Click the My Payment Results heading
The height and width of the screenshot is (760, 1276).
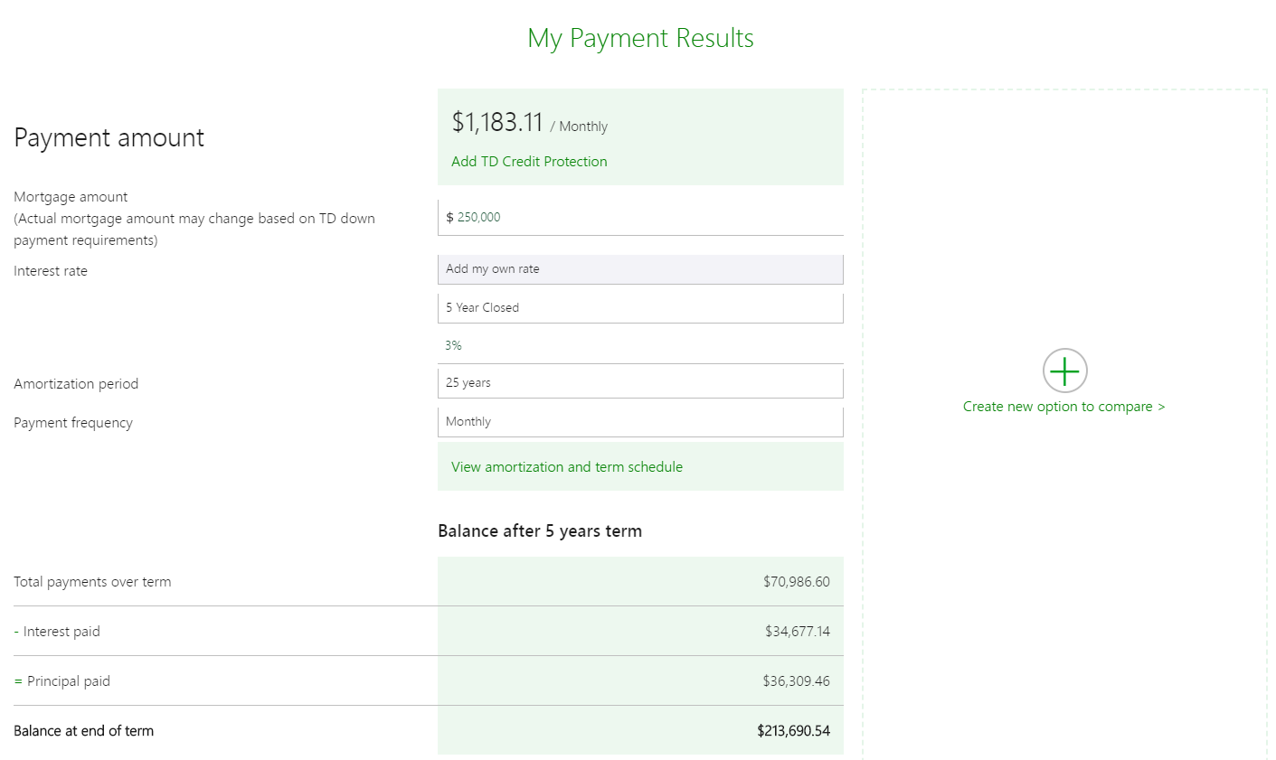pyautogui.click(x=640, y=38)
